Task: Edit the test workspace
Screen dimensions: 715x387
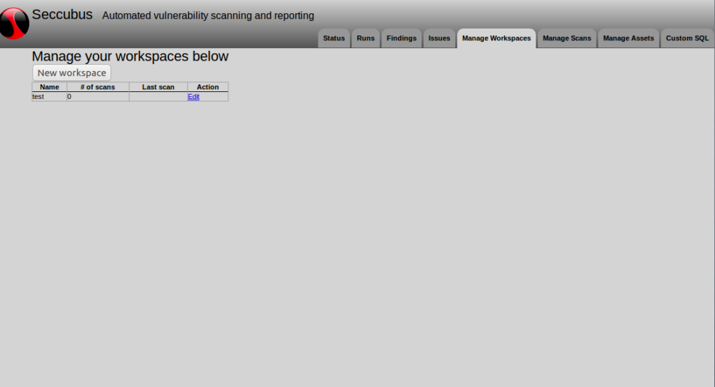Action: (x=193, y=96)
